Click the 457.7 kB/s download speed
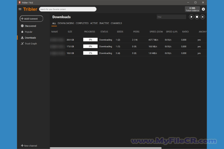Screen dimensions: 224x149 click(153, 40)
